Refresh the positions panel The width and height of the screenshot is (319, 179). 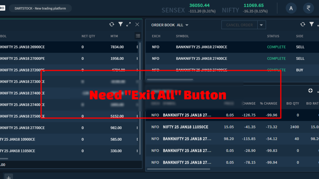(x=112, y=24)
